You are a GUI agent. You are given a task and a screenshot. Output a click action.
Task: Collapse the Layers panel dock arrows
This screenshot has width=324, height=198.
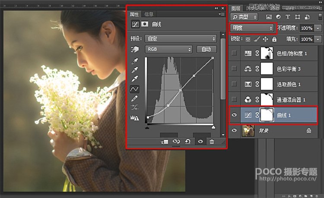(321, 2)
